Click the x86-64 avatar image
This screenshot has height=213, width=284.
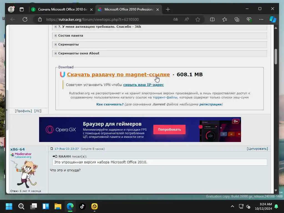pyautogui.click(x=25, y=174)
